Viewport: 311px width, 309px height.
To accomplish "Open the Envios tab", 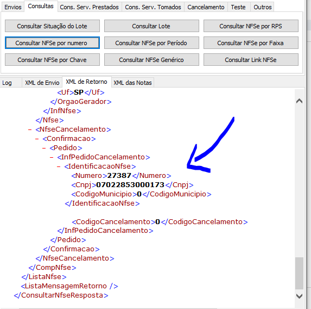I will click(x=13, y=7).
